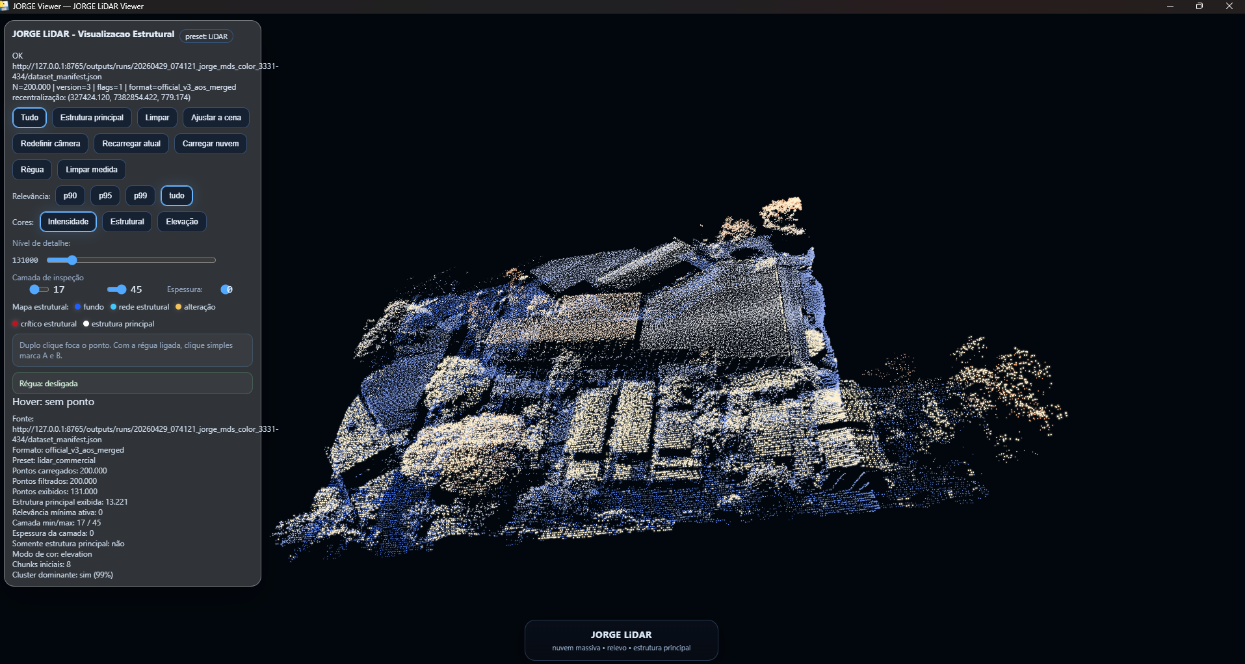The width and height of the screenshot is (1245, 664).
Task: Click the Limpar button
Action: 157,118
